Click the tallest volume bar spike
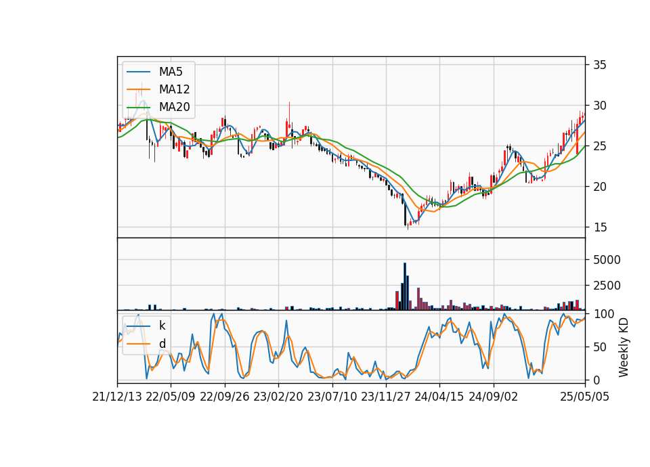 405,286
